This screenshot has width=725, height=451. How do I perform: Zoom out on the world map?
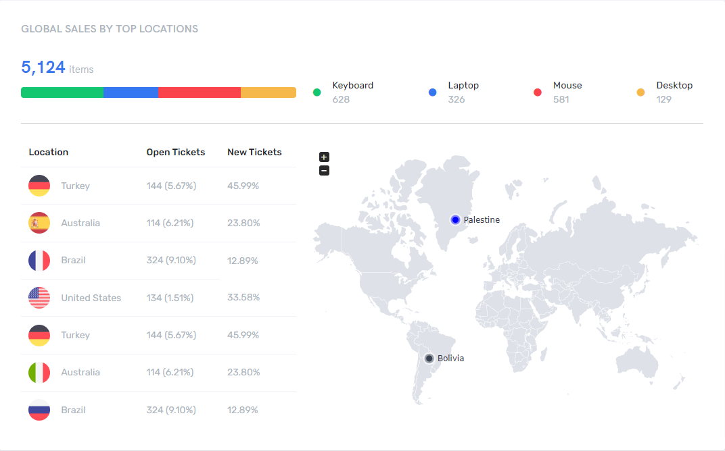[324, 171]
